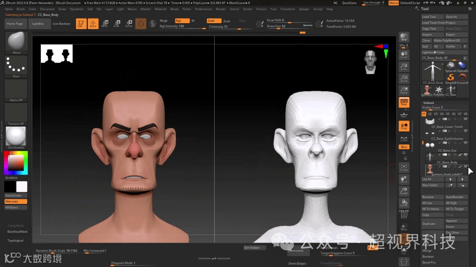This screenshot has height=267, width=476.
Task: Open the Lightbox Tools browser
Action: 433,52
